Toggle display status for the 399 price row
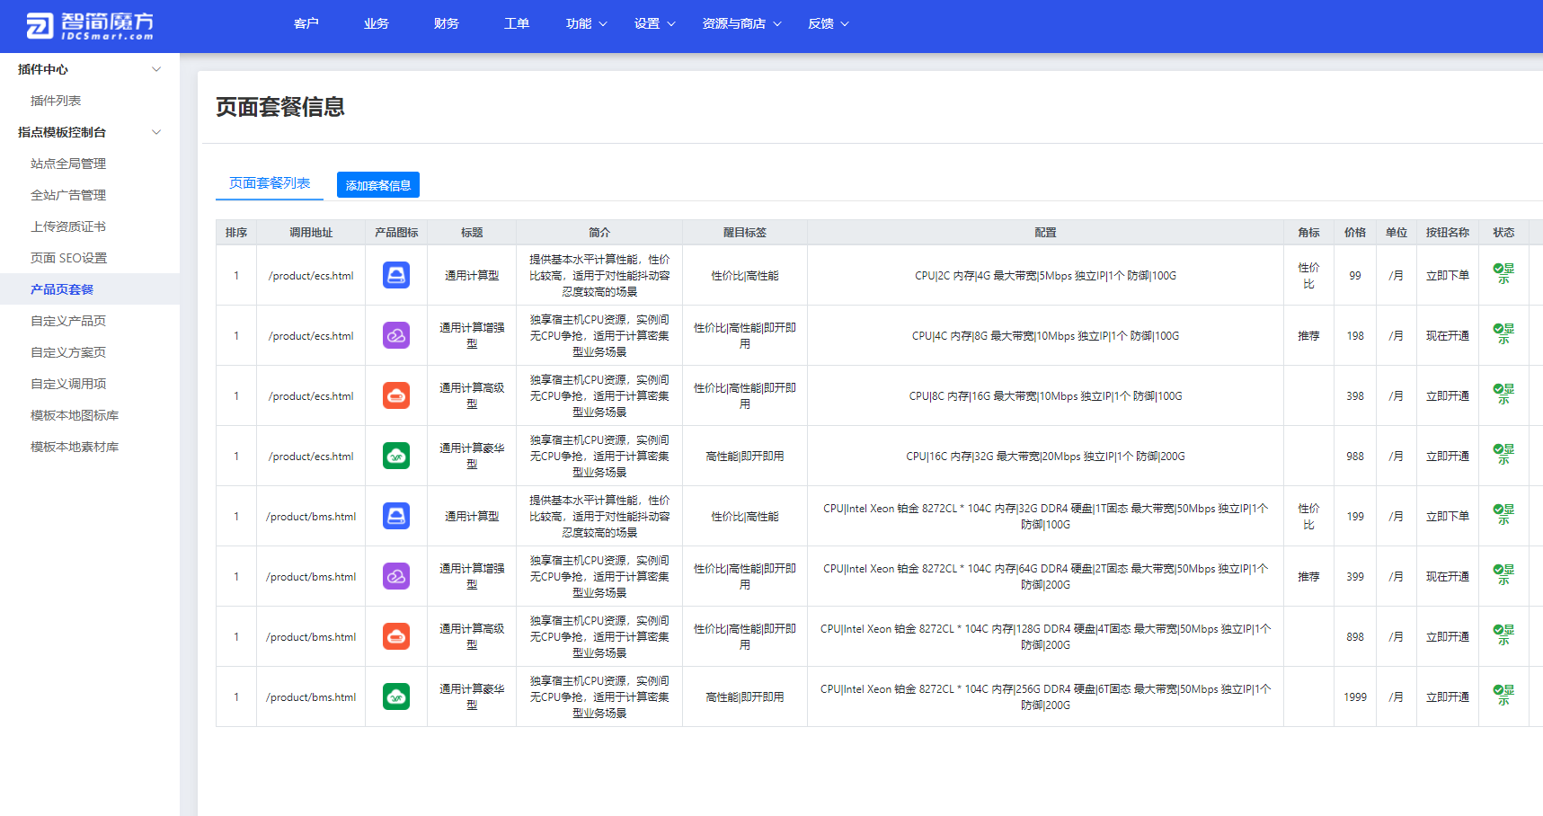This screenshot has width=1543, height=816. click(x=1503, y=575)
